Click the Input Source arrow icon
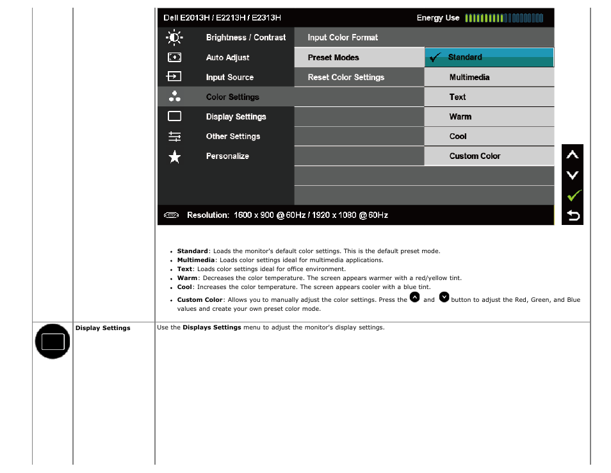Screen dimensions: 611x473 [x=174, y=77]
